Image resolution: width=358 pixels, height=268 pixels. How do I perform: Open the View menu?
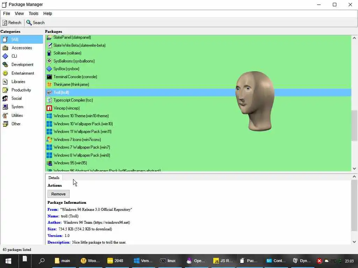click(20, 14)
